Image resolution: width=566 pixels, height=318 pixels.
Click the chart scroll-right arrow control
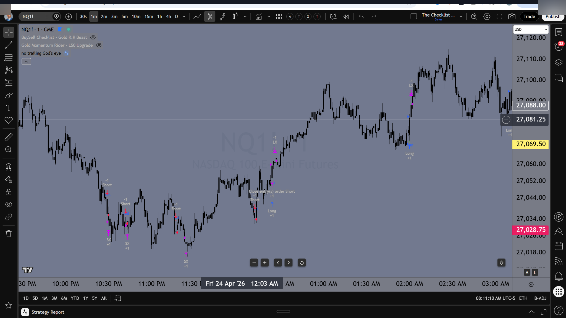(x=288, y=263)
